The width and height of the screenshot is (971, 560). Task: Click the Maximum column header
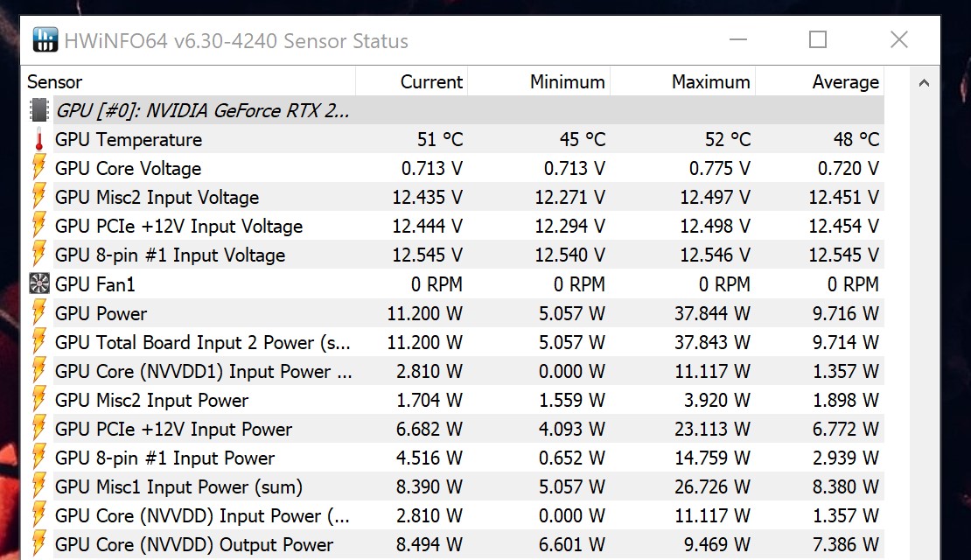[x=682, y=81]
